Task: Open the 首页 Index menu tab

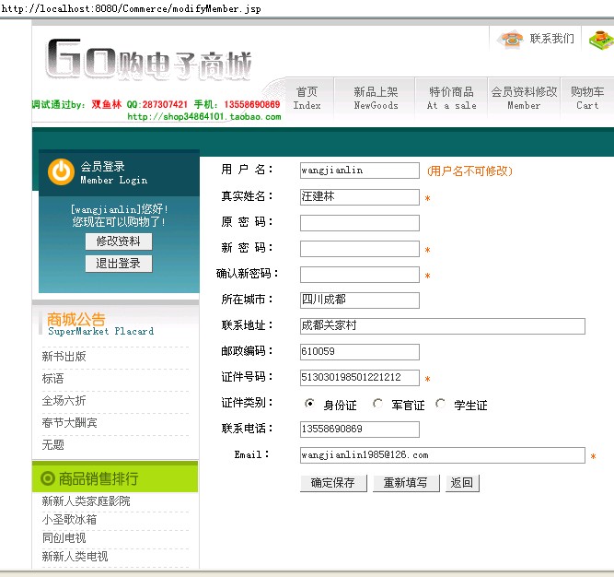Action: 307,98
